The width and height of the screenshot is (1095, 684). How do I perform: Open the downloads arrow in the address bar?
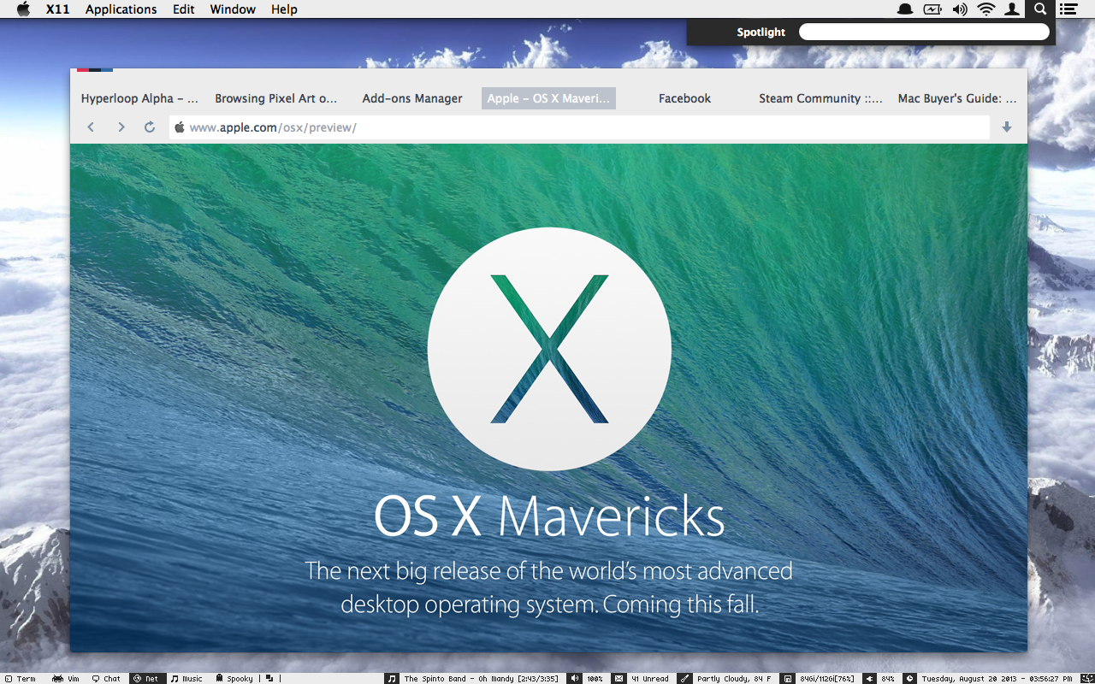1007,127
